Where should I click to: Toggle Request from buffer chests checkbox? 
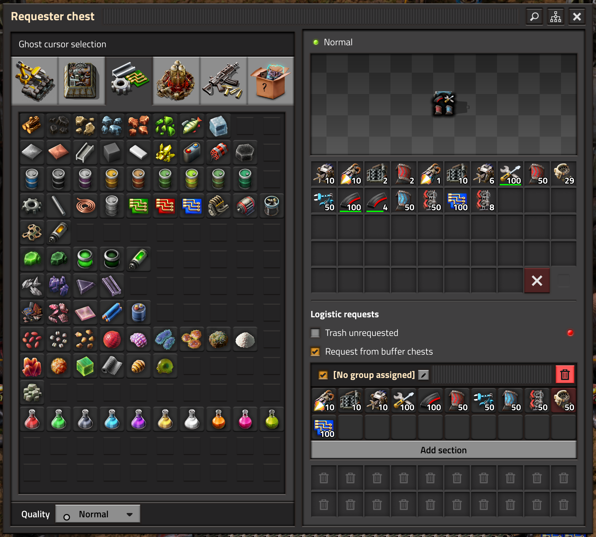click(315, 351)
